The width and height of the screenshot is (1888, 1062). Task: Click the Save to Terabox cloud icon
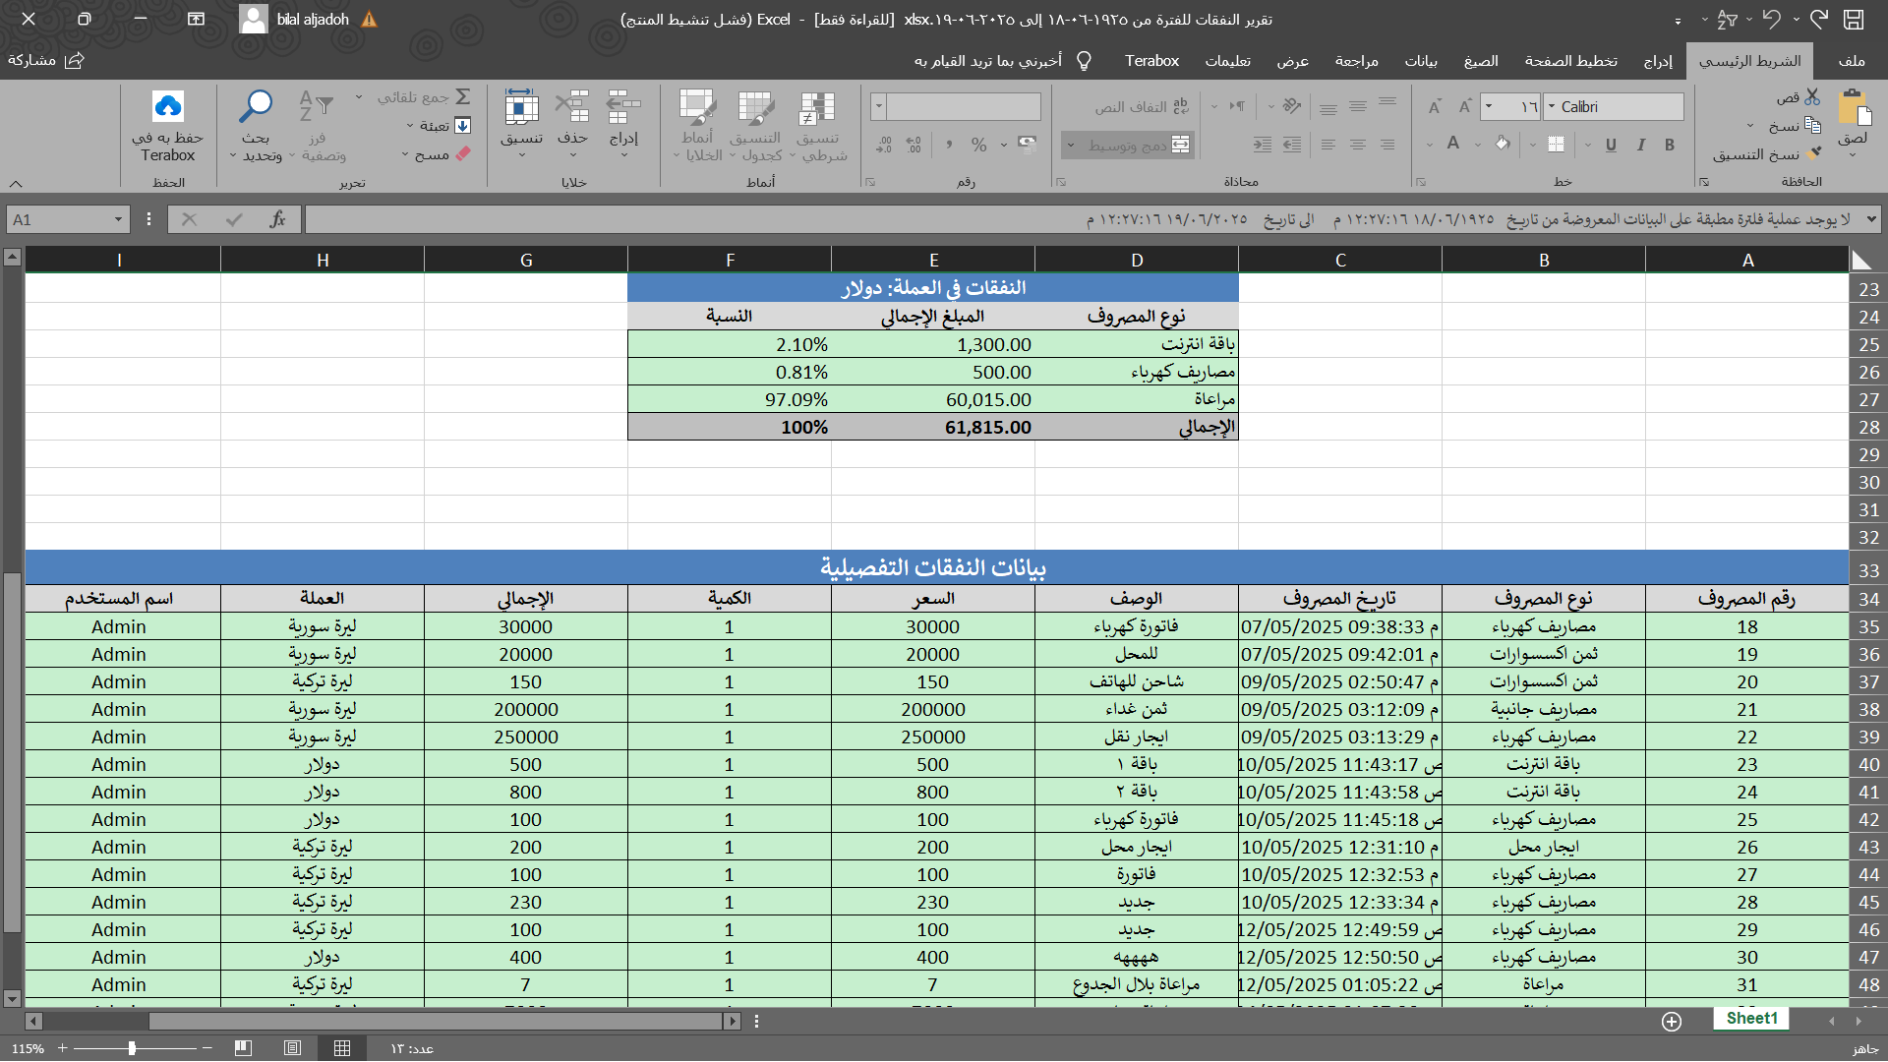168,106
